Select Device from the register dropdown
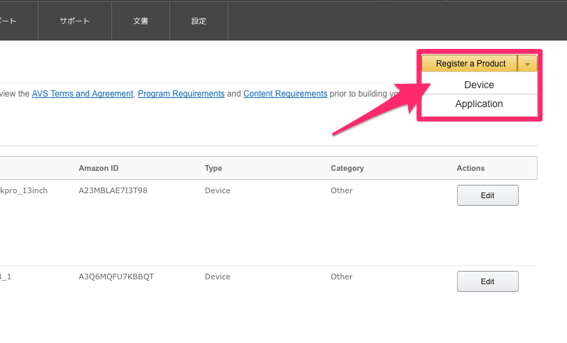Screen dimensions: 567x343 click(479, 85)
